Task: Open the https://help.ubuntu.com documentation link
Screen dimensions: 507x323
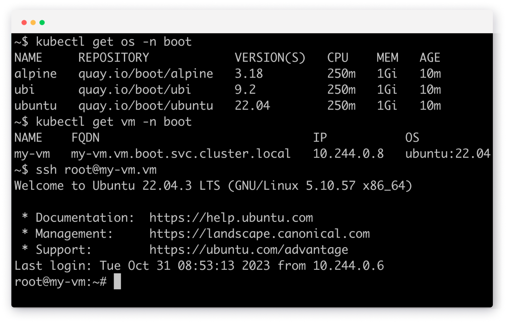Action: click(231, 218)
